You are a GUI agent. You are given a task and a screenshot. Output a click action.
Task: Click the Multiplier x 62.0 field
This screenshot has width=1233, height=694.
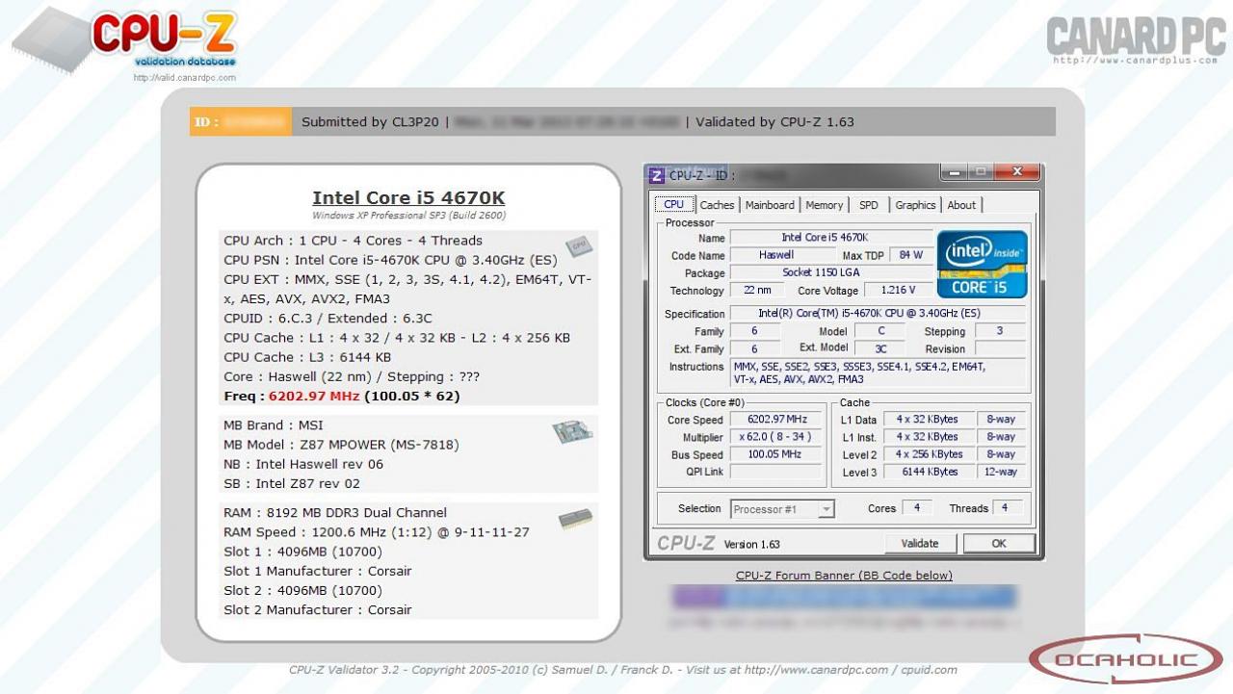click(777, 437)
